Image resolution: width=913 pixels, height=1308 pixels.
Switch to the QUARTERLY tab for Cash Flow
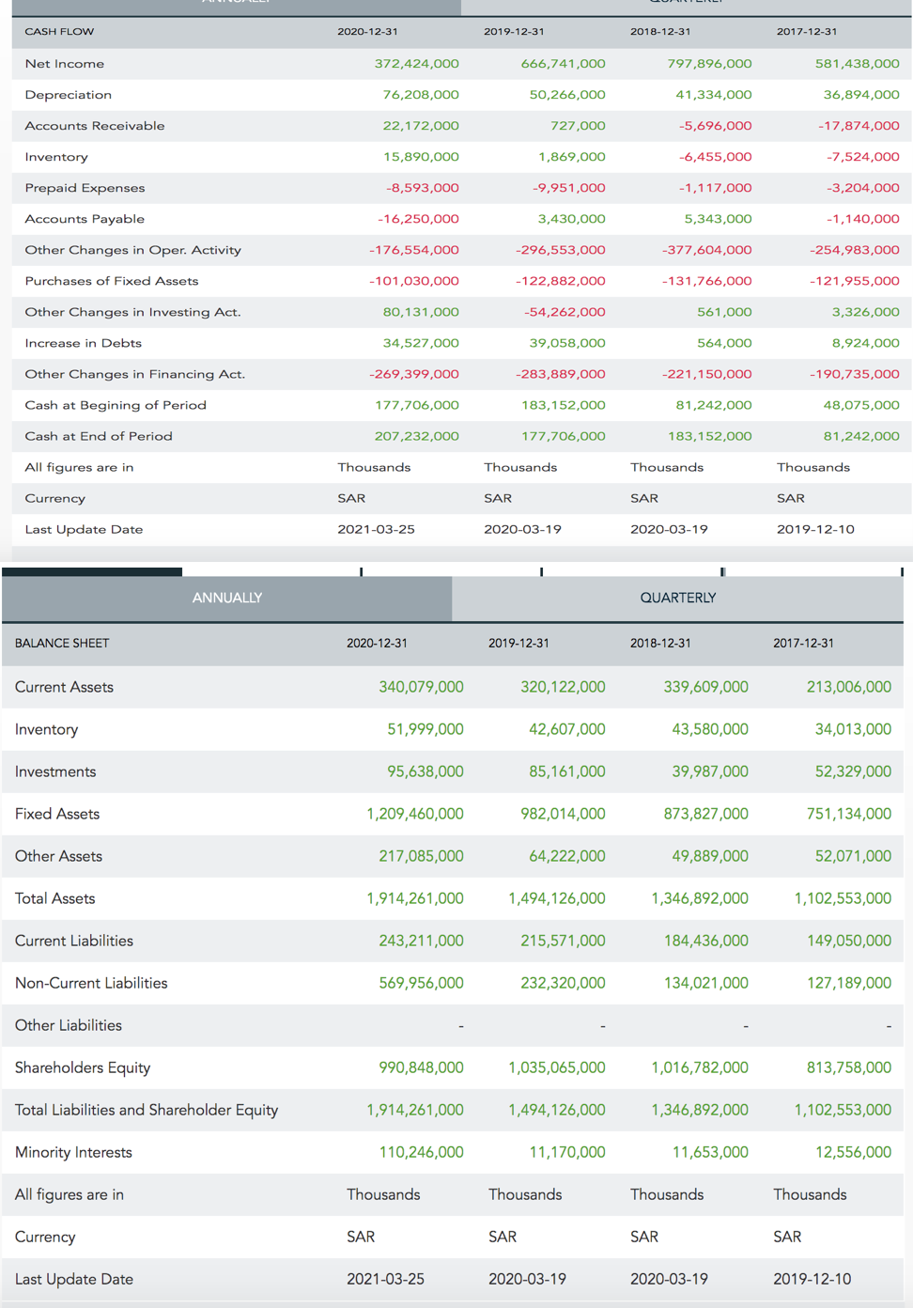[x=684, y=4]
